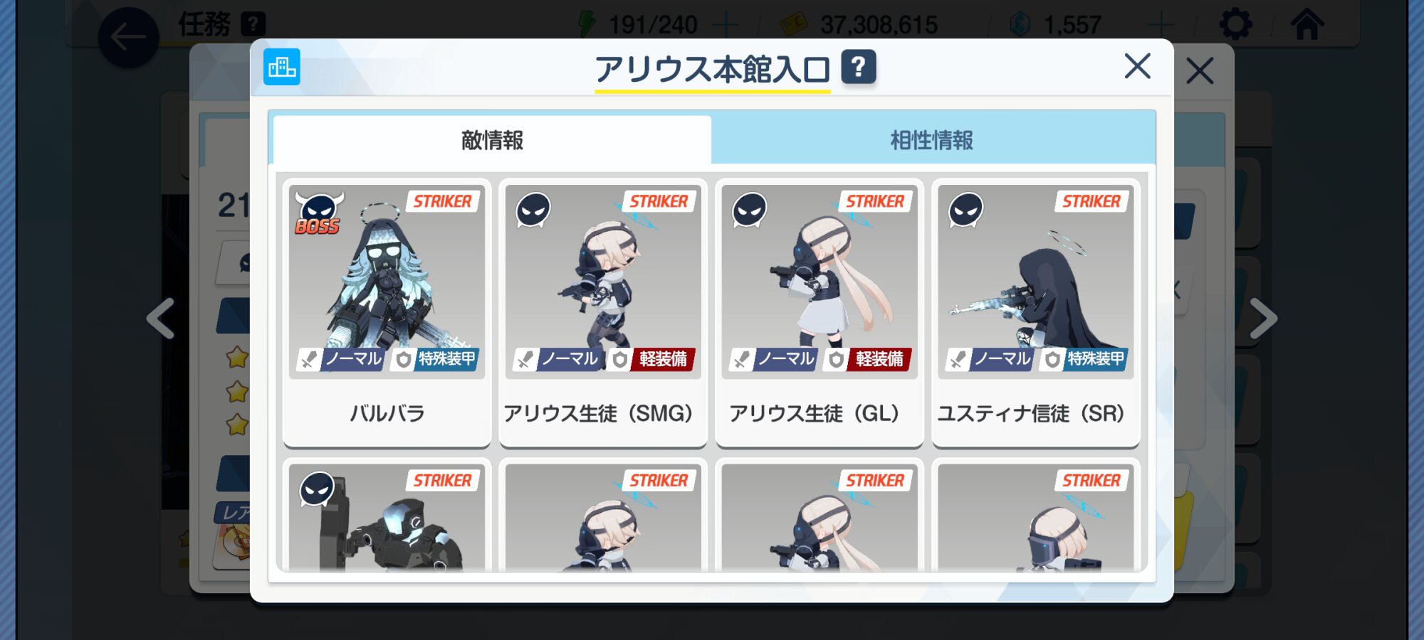
Task: Select アリウス生徒（GL）enemy card
Action: click(x=820, y=313)
